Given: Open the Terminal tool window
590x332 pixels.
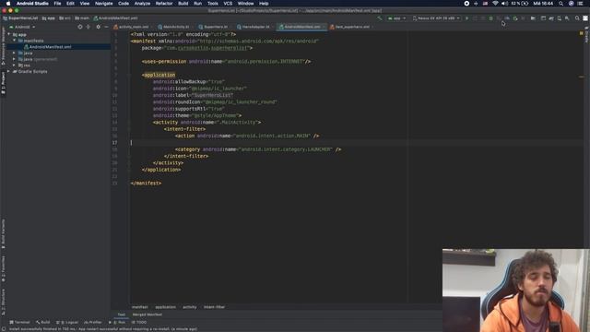Looking at the screenshot, I should coord(19,322).
